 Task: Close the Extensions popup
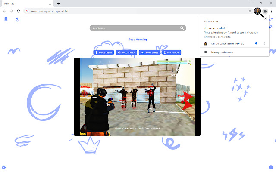(265, 19)
